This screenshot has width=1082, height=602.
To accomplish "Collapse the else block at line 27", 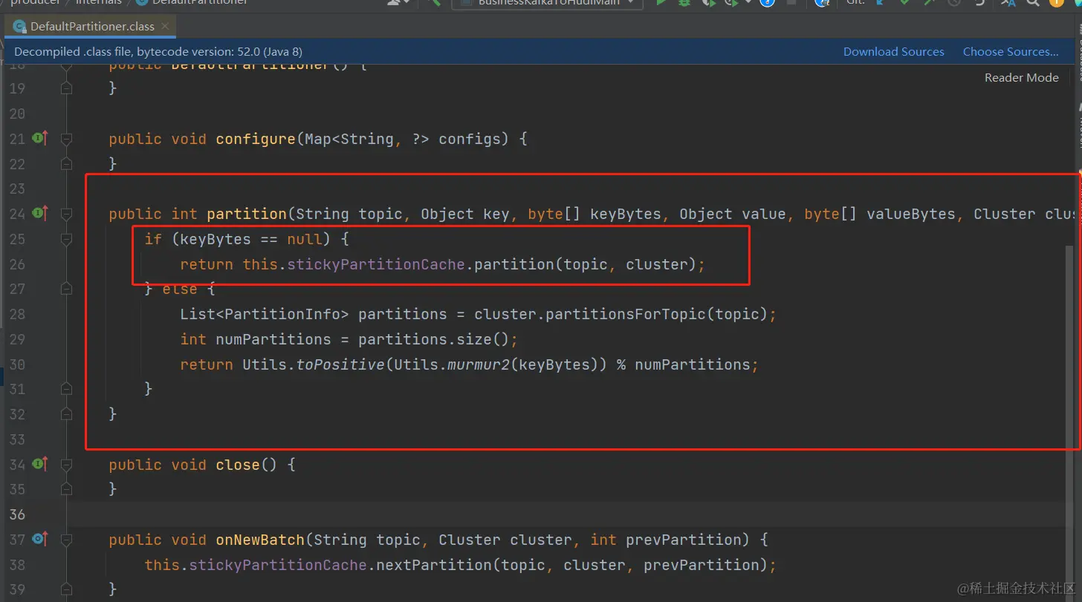I will 66,289.
